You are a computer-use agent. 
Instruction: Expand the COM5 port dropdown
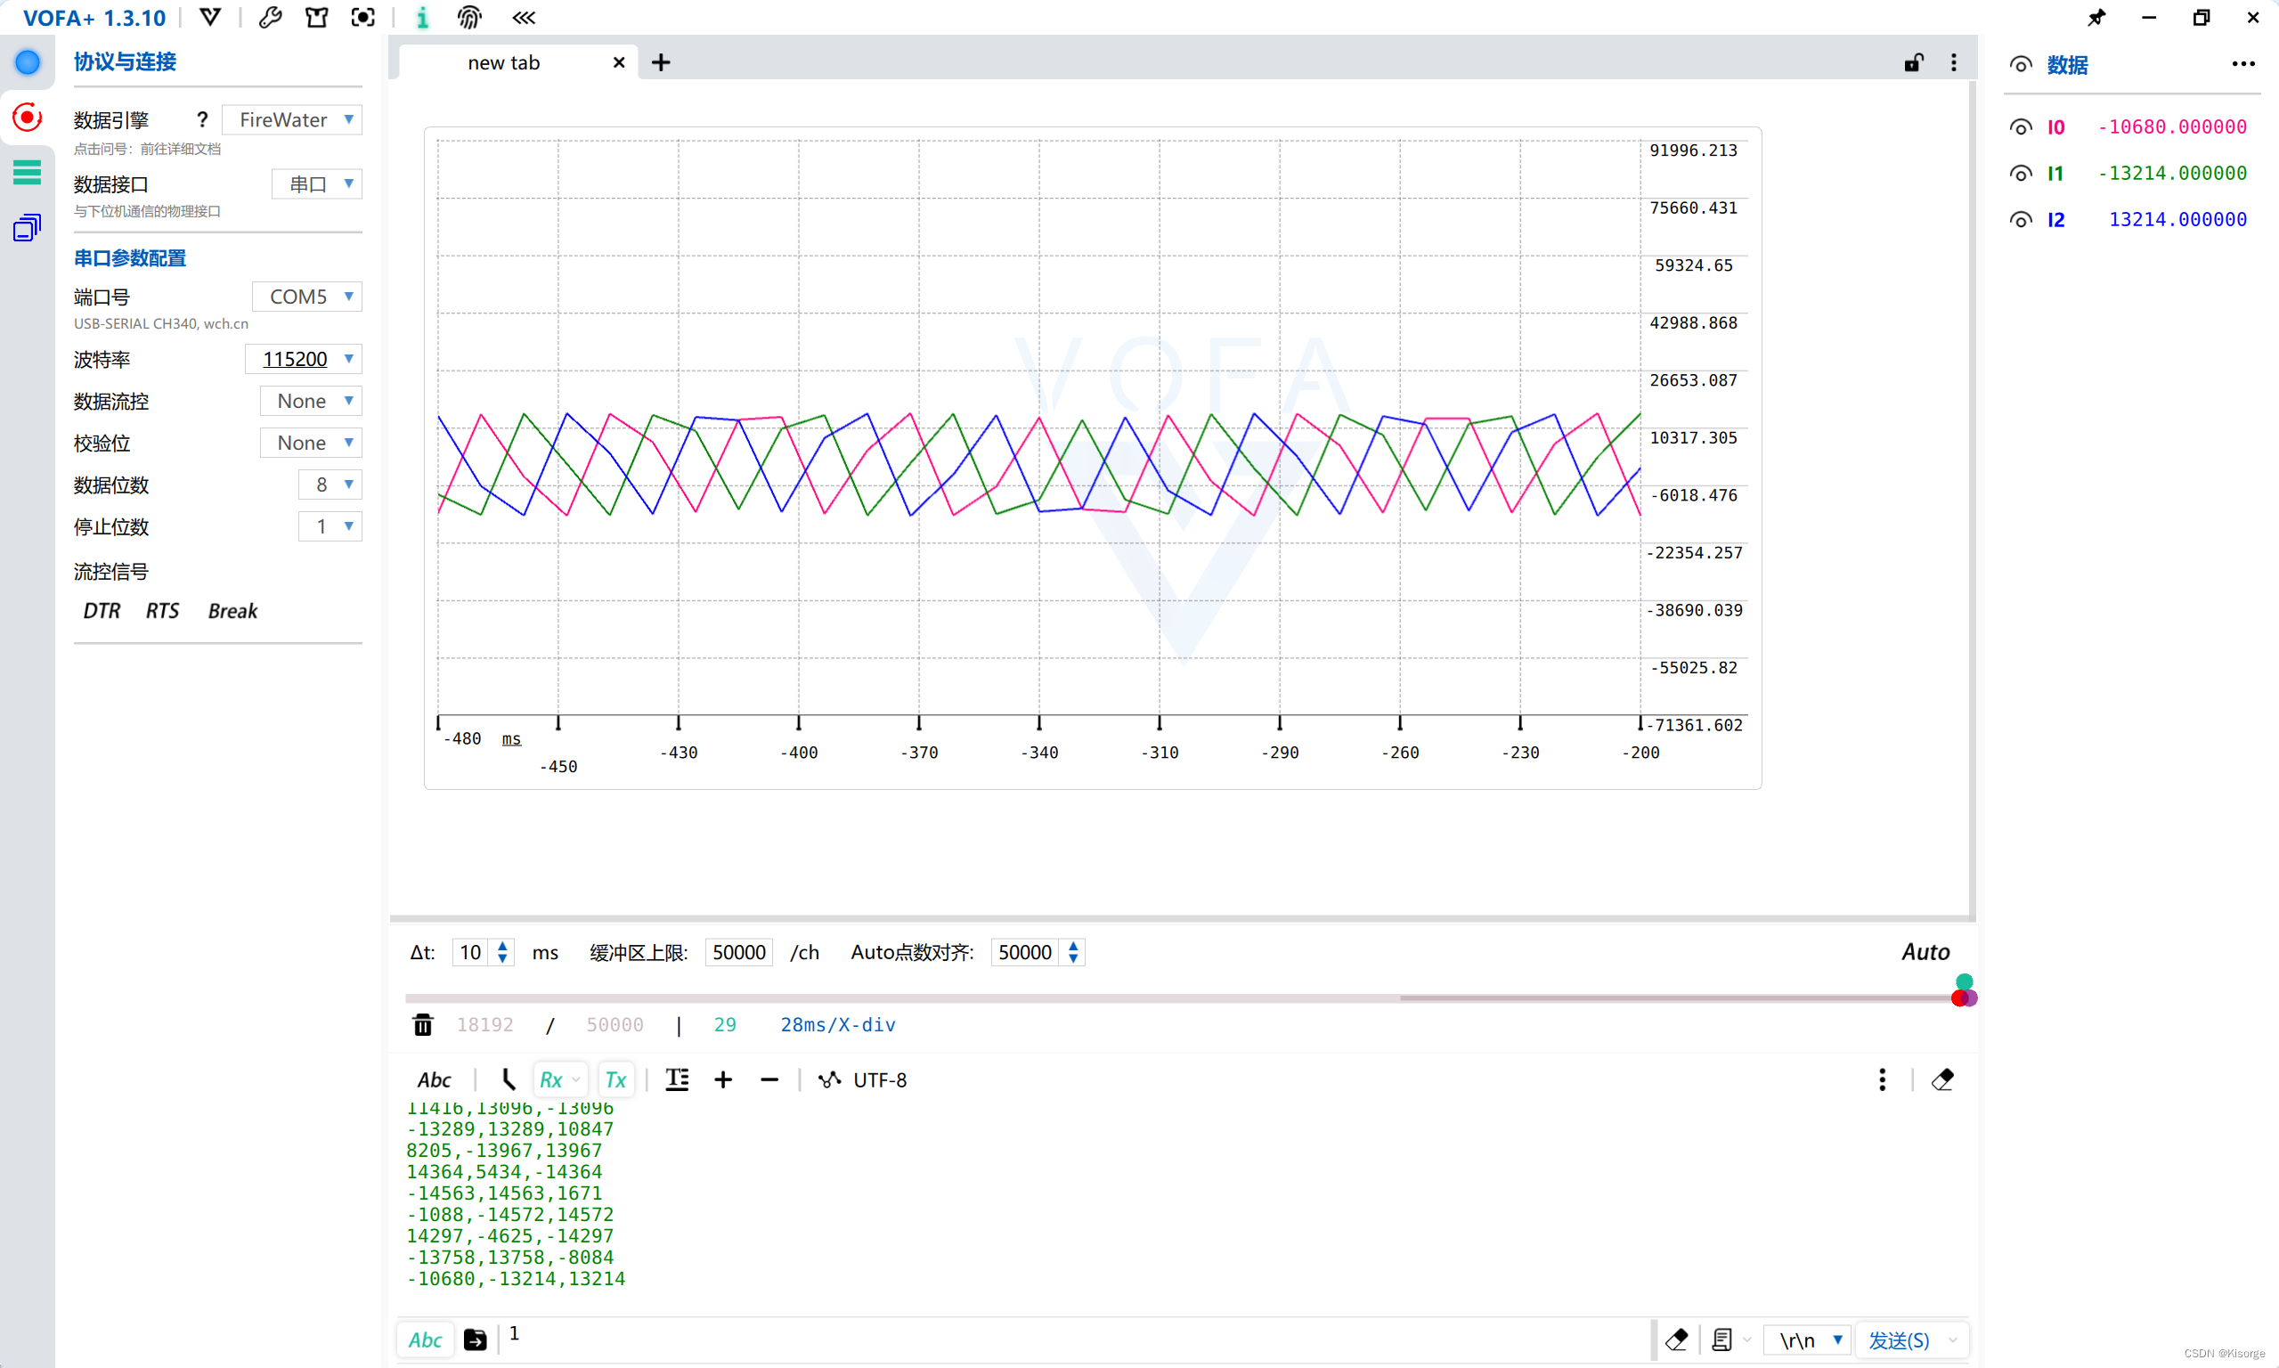[308, 297]
